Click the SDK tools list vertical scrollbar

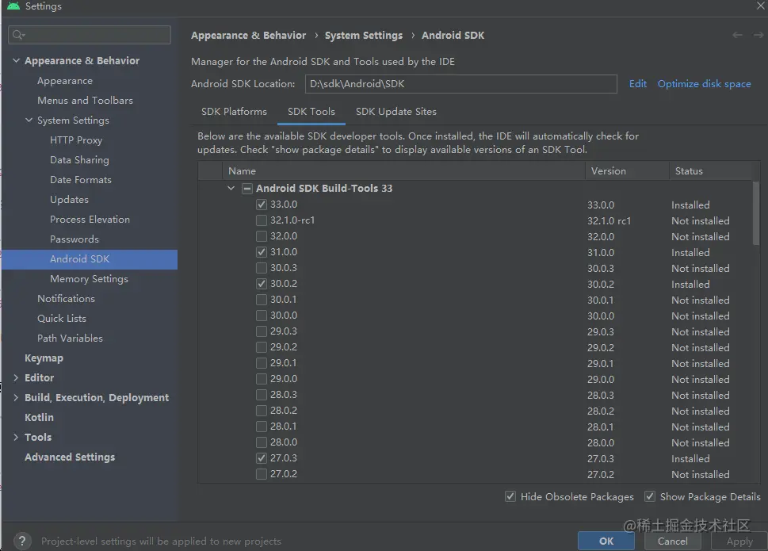coord(756,214)
